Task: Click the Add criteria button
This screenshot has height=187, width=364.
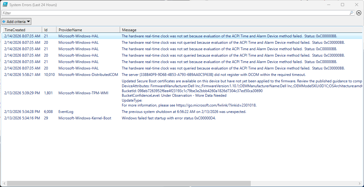Action: (16, 21)
